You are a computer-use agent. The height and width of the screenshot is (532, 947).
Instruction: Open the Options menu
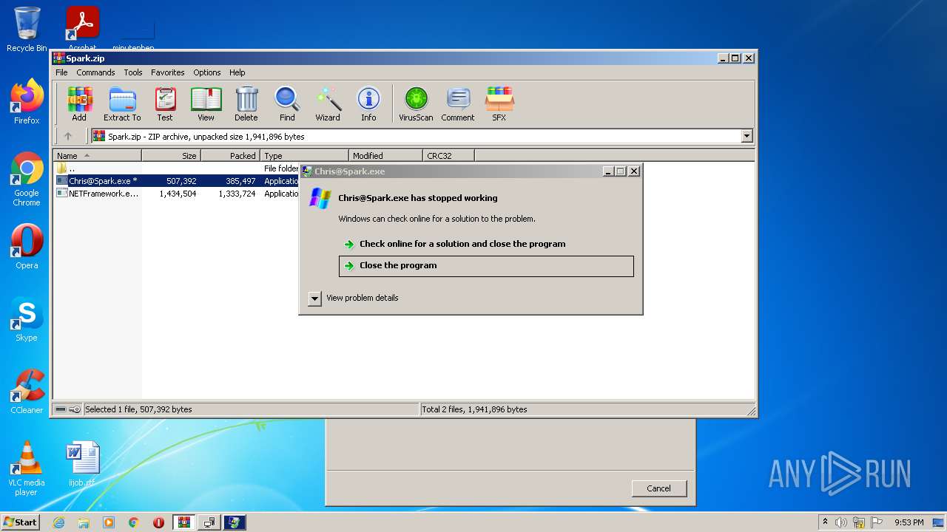point(207,72)
